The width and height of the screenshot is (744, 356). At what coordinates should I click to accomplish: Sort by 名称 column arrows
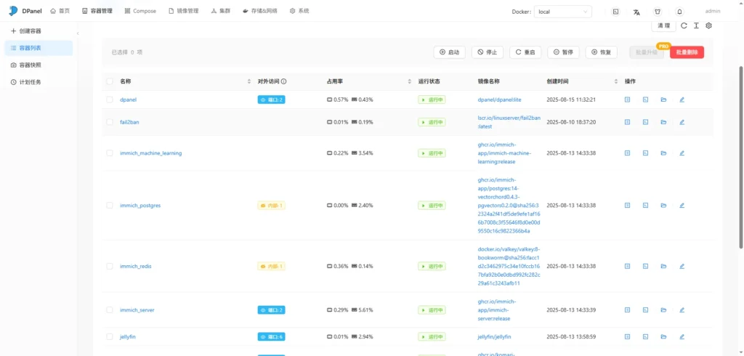click(x=249, y=81)
